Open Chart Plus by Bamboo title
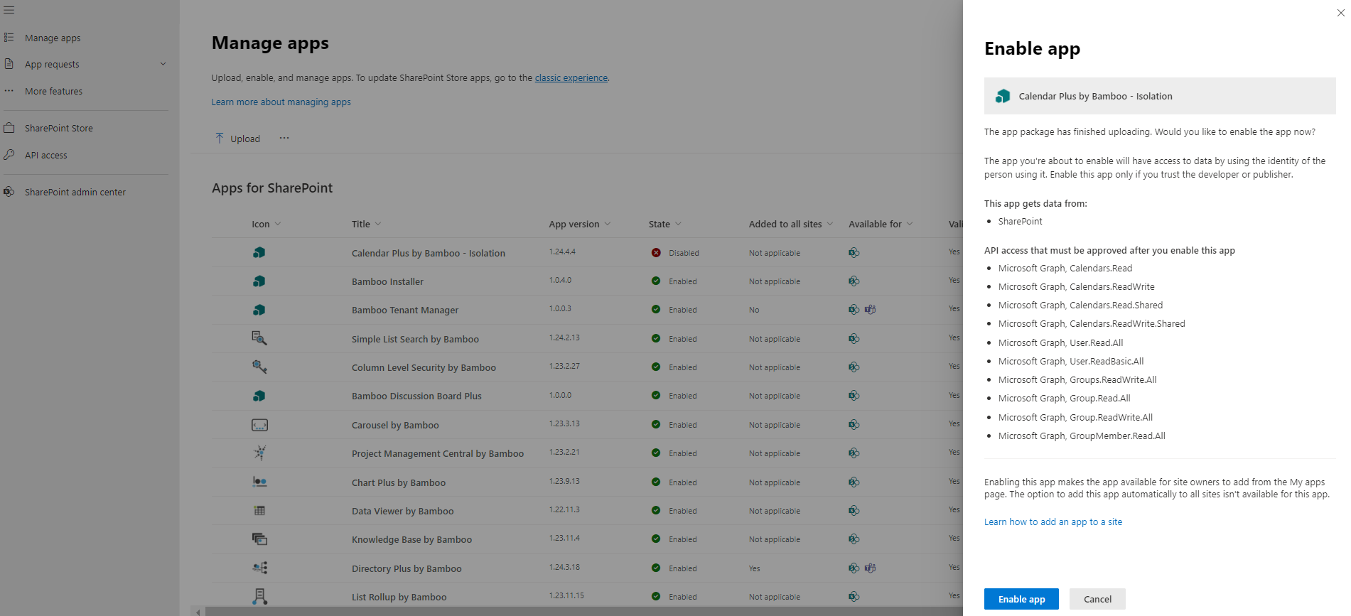 399,482
